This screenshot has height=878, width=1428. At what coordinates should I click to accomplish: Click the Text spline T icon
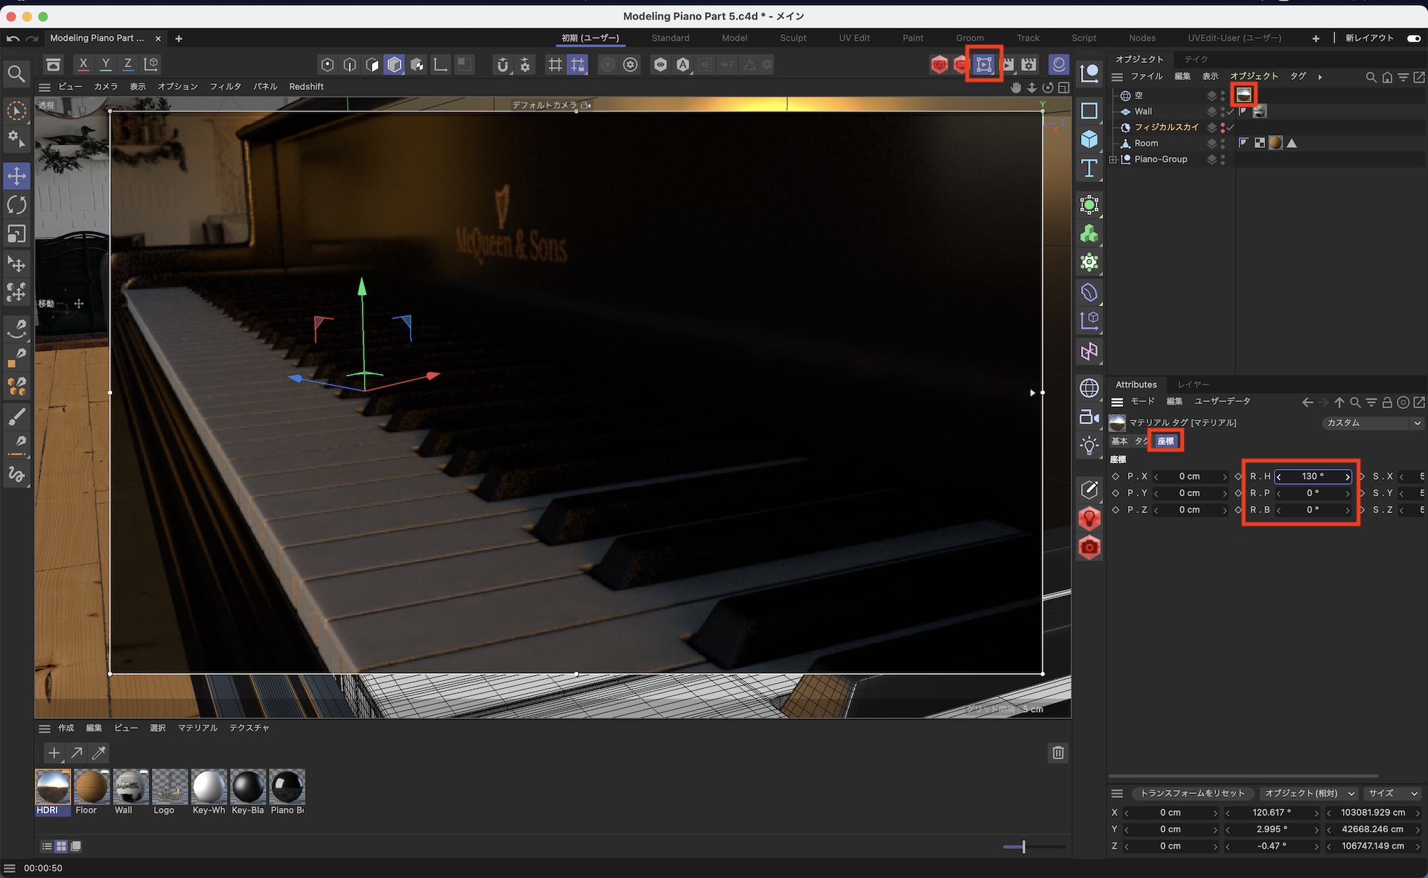(x=1089, y=168)
